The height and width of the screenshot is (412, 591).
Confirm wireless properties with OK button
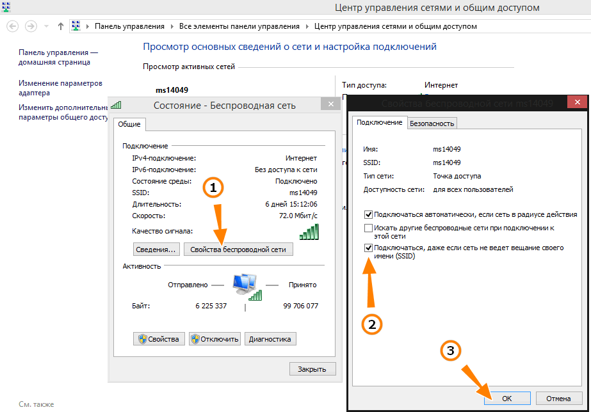coord(506,398)
